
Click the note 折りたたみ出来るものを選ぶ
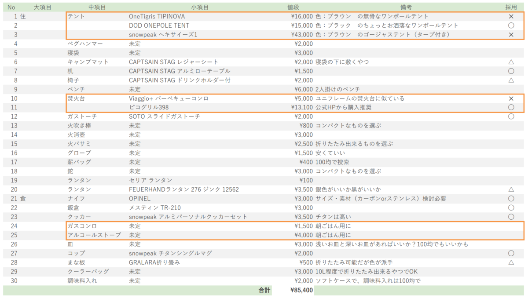[354, 144]
